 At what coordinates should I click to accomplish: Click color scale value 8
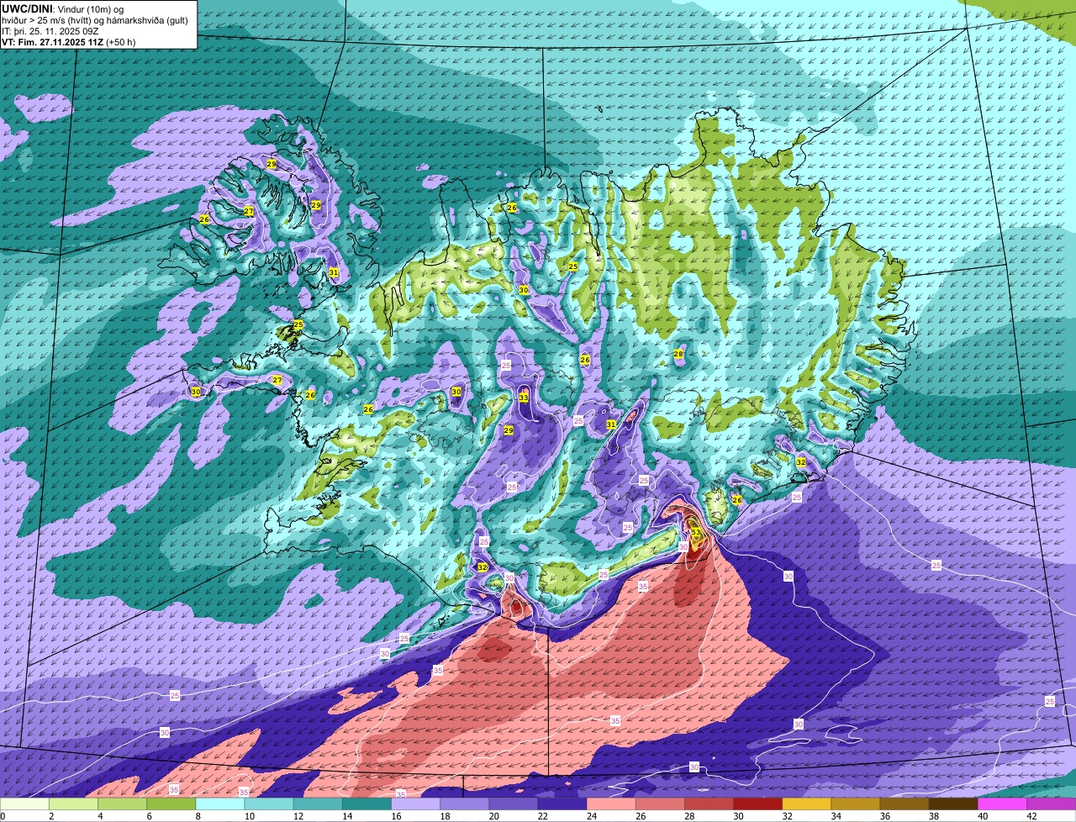pos(198,816)
